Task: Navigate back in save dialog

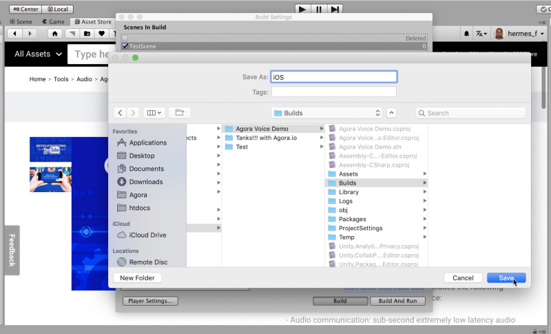Action: (x=120, y=113)
